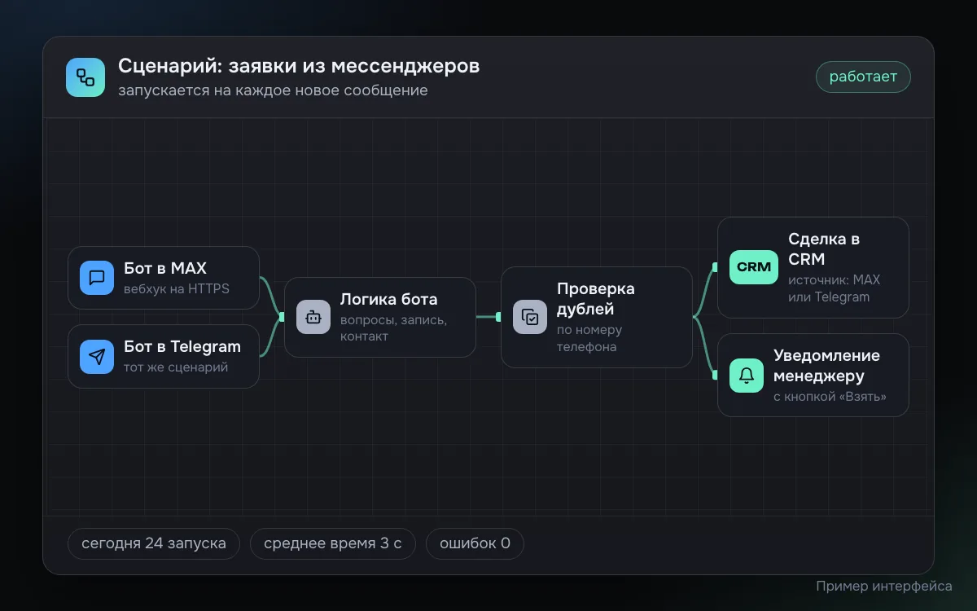Select the «Бот в MAX» node

(164, 278)
